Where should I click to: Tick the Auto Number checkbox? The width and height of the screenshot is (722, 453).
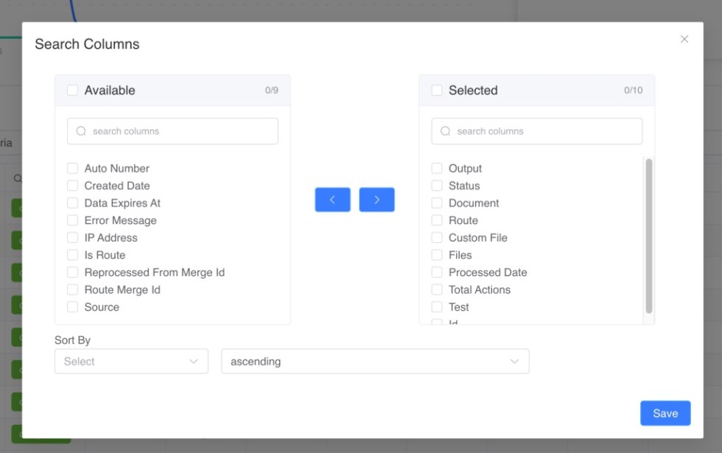[72, 168]
